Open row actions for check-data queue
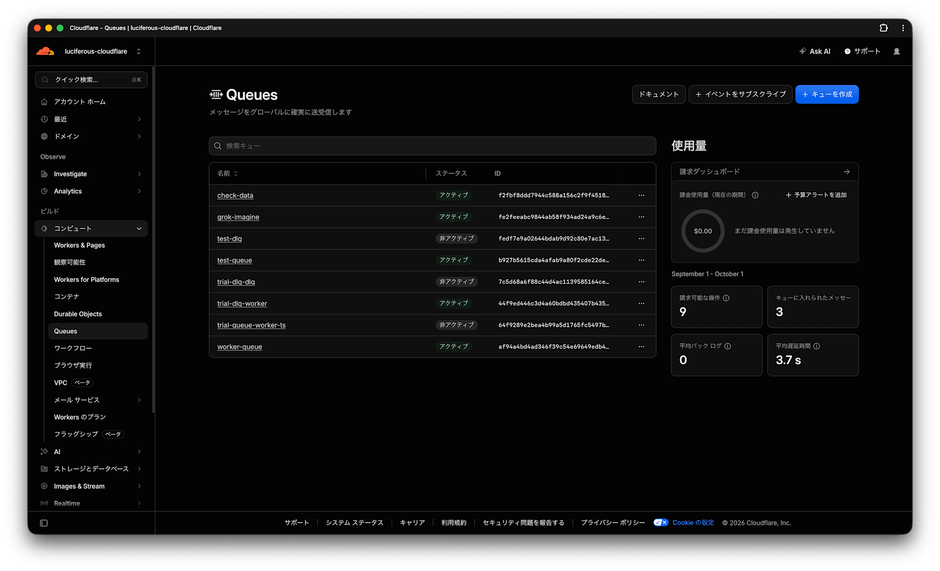 (642, 195)
